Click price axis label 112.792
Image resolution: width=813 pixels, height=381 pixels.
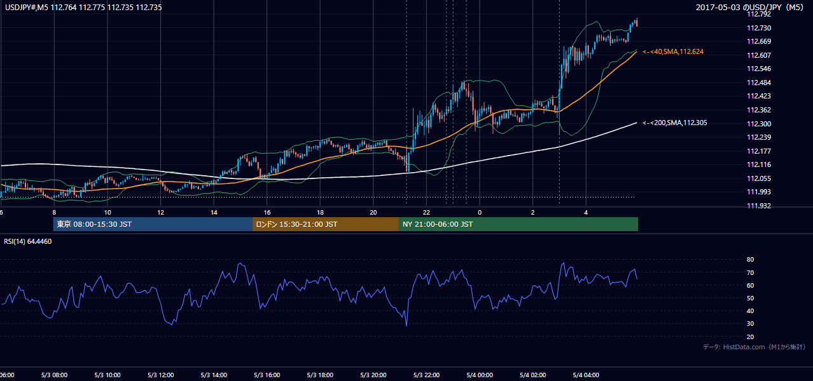759,14
